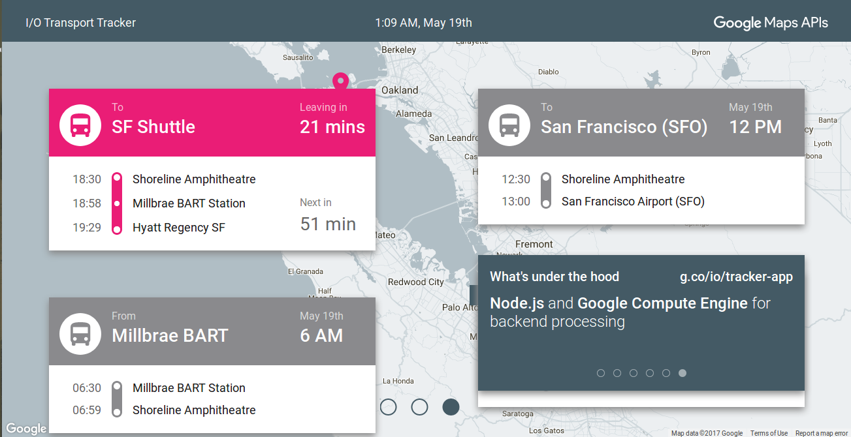Click the 18:30 Shoreline Amphitheatre stop
851x437 pixels.
164,179
